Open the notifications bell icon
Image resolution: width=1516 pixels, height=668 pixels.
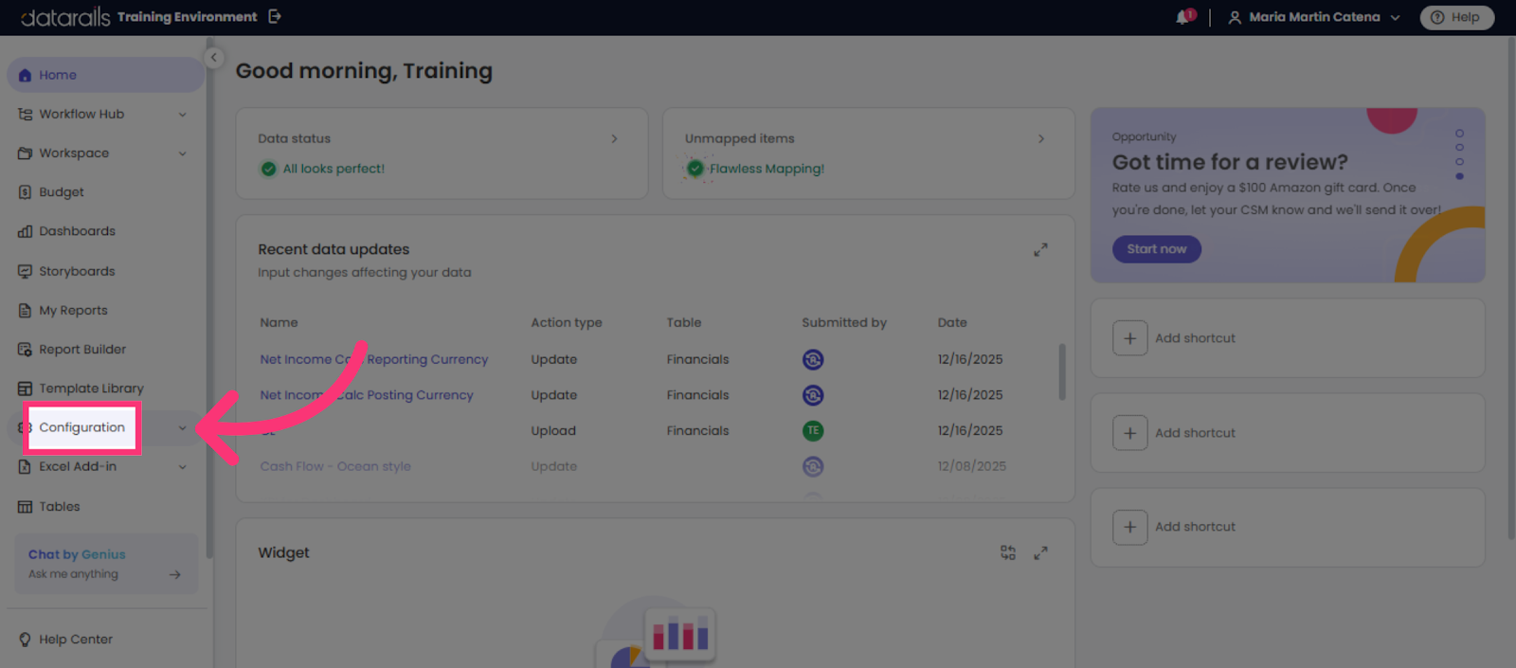pyautogui.click(x=1184, y=17)
